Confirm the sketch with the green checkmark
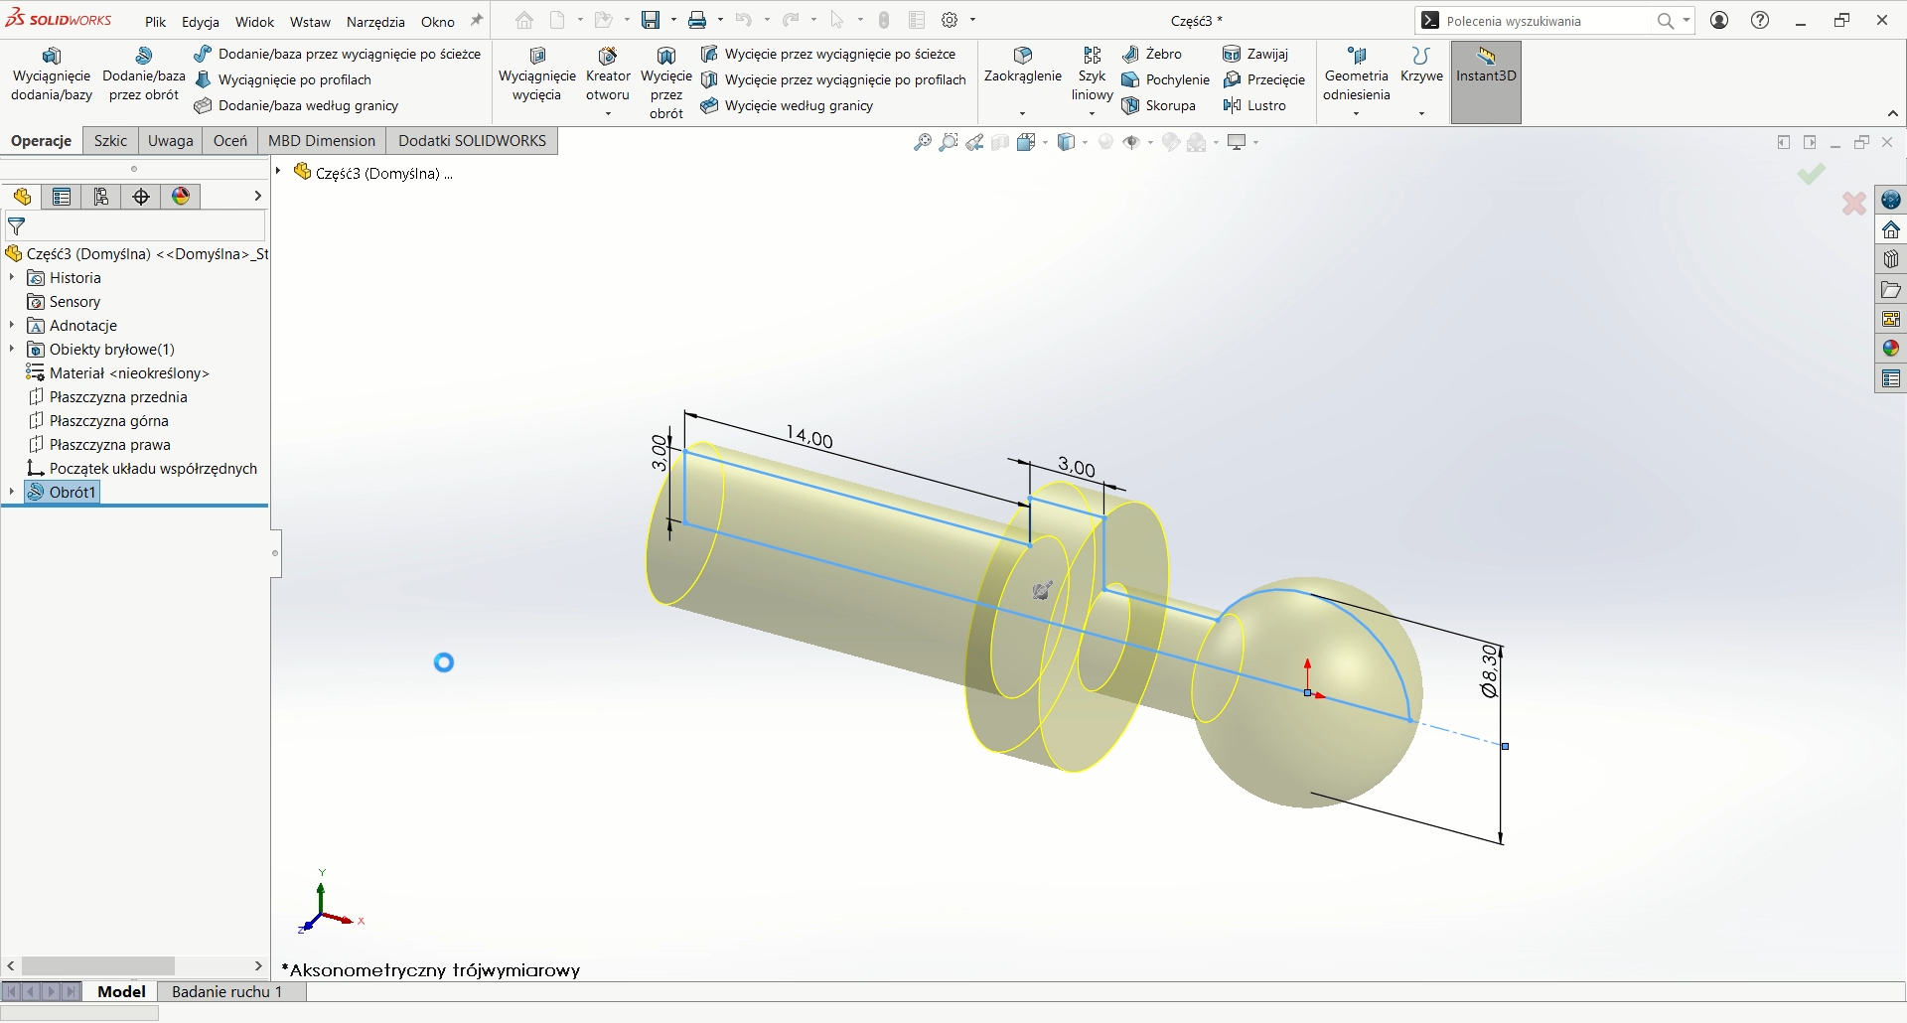The image size is (1907, 1023). 1811,175
